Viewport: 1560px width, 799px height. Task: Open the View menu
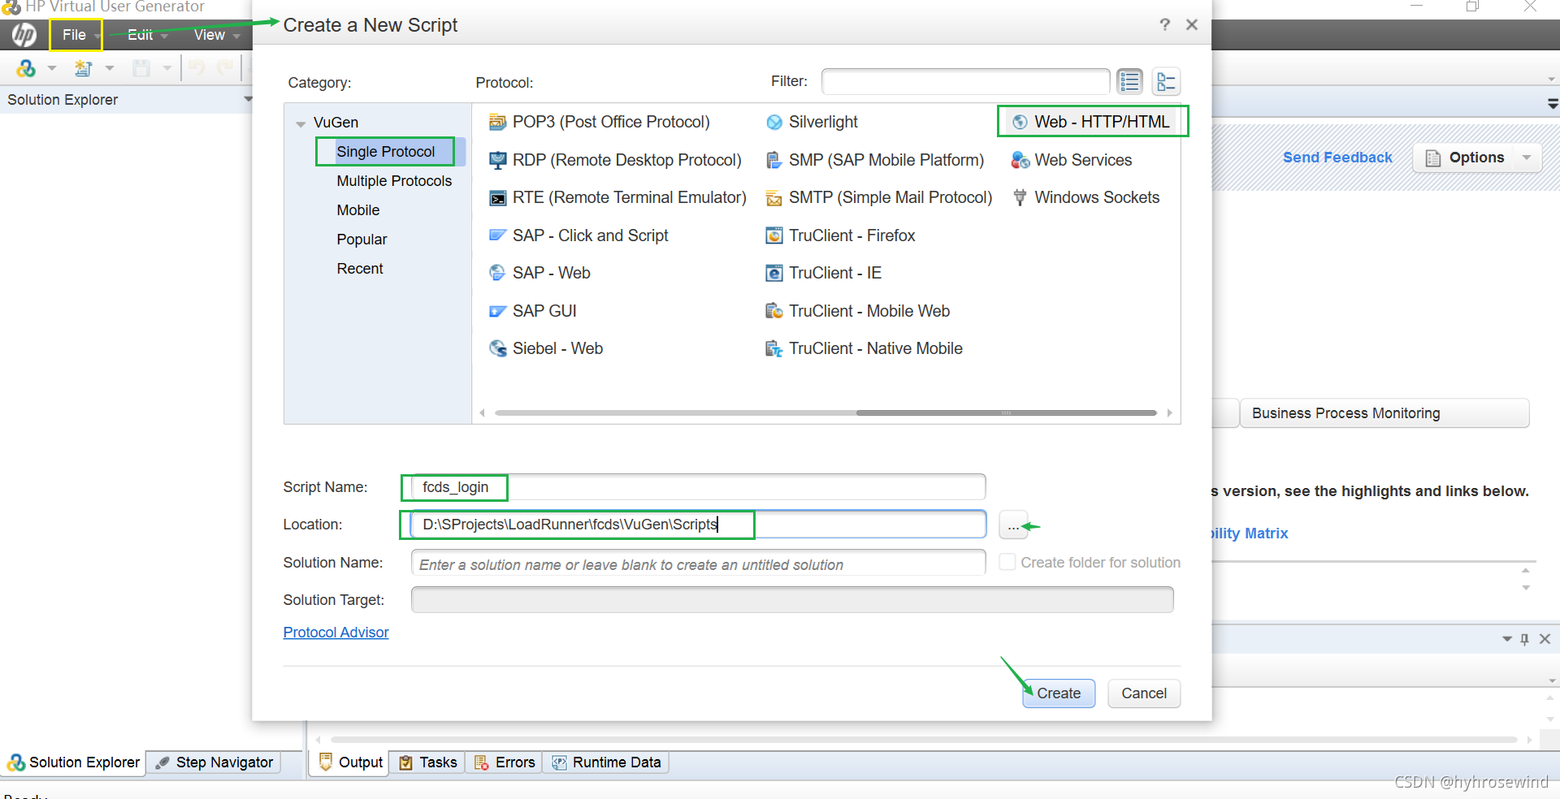pyautogui.click(x=210, y=35)
